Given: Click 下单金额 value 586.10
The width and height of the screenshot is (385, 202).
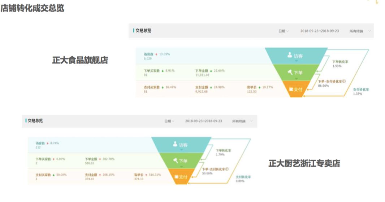Looking at the screenshot, I should pos(90,163).
